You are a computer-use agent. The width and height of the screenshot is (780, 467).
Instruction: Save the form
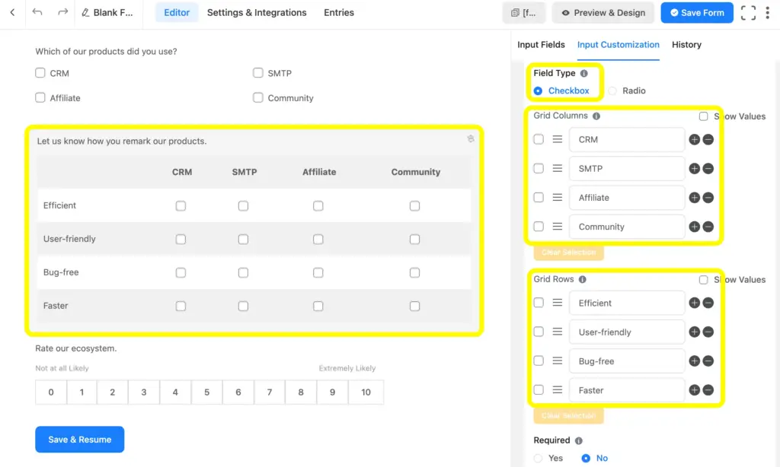[x=696, y=13]
